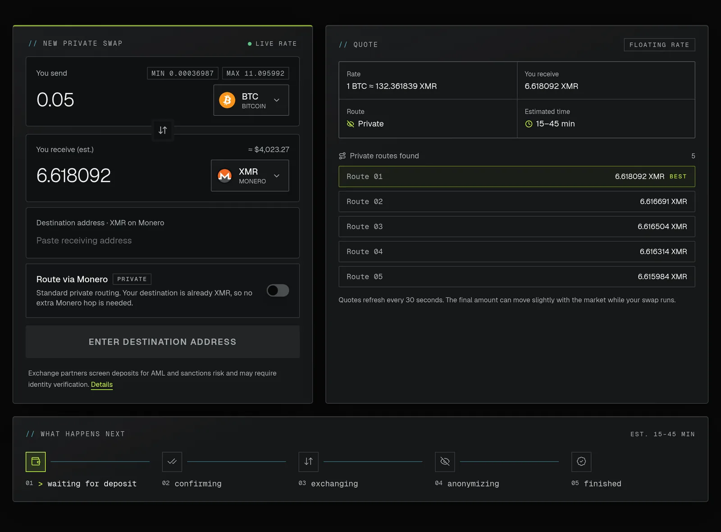The width and height of the screenshot is (721, 532).
Task: Click the Enter Destination Address button
Action: (x=163, y=342)
